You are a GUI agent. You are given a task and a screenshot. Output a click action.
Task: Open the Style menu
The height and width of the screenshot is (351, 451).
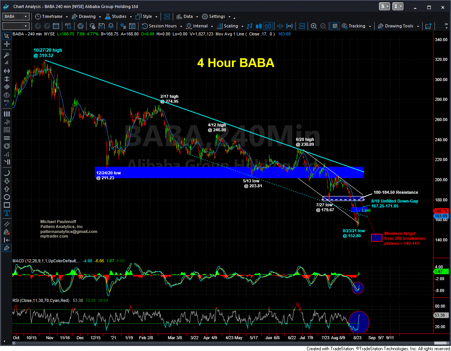(x=147, y=17)
